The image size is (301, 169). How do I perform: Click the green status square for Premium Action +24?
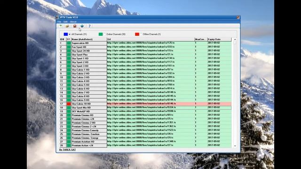pos(69,146)
